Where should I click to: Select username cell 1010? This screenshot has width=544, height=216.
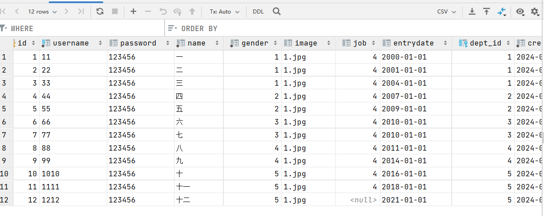73,174
